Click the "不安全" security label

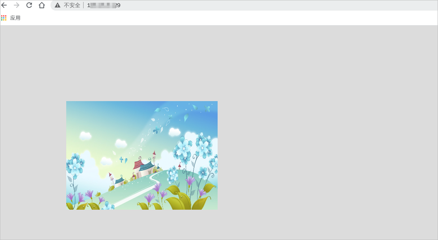point(73,6)
